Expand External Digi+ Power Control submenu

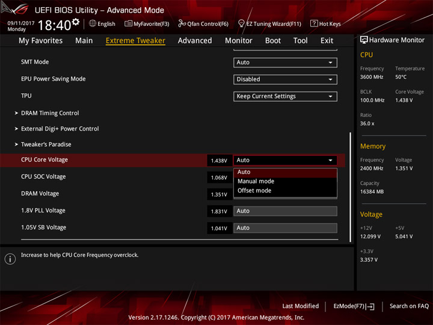click(60, 129)
